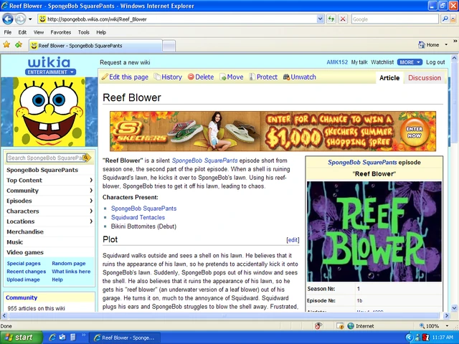This screenshot has width=459, height=344.
Task: Click the magnifier search icon in toolbar
Action: pyautogui.click(x=445, y=19)
